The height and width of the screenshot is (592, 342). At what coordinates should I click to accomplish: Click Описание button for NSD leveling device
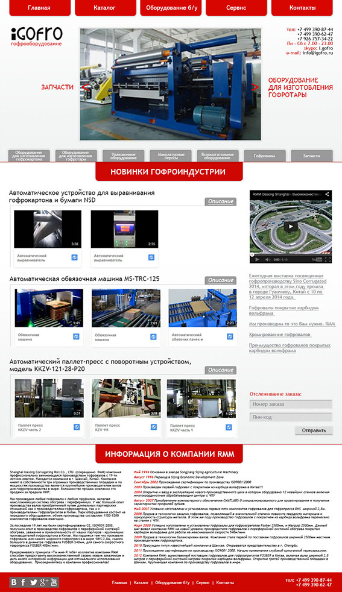click(221, 201)
